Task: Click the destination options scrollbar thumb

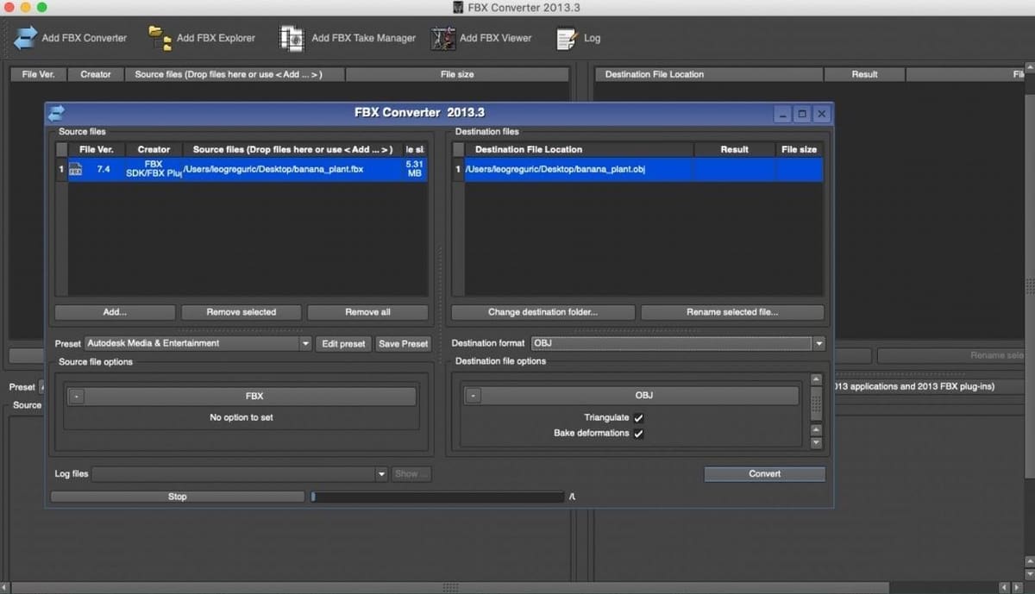Action: [816, 403]
